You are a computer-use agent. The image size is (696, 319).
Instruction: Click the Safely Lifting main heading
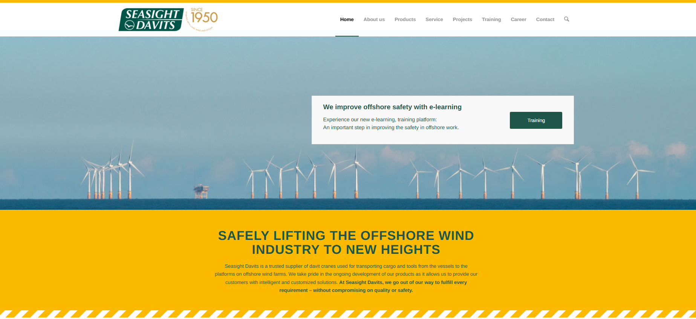click(346, 243)
